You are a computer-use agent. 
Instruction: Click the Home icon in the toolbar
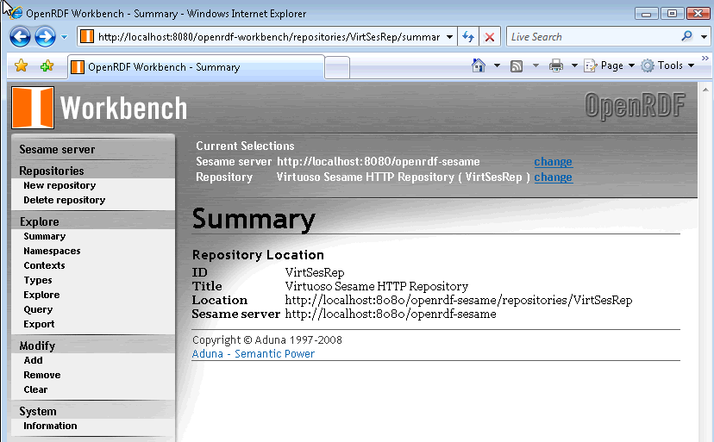tap(479, 65)
